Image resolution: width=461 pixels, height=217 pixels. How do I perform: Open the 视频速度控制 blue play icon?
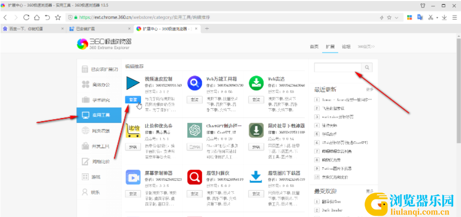pos(133,83)
